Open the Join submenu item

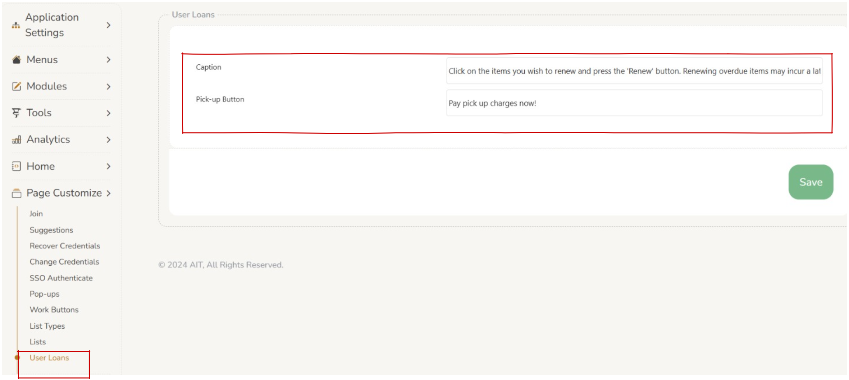36,213
